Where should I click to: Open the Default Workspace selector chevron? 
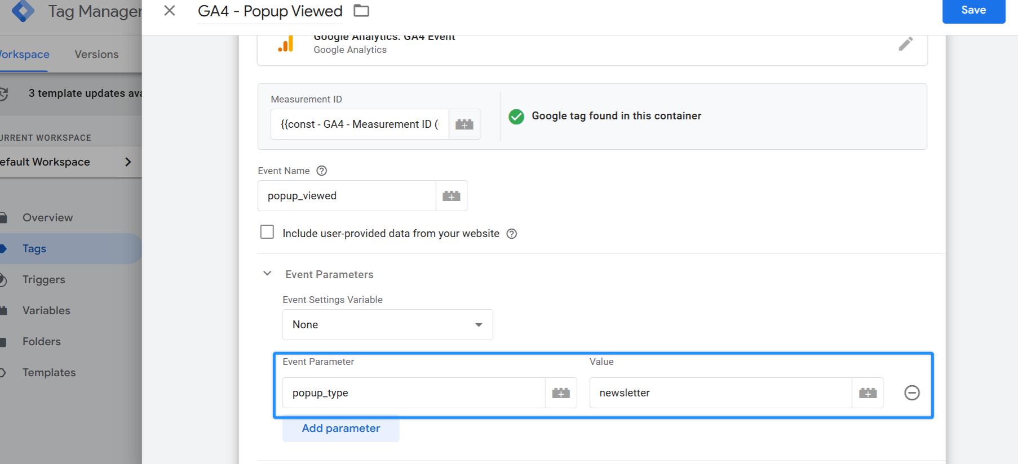pos(128,162)
